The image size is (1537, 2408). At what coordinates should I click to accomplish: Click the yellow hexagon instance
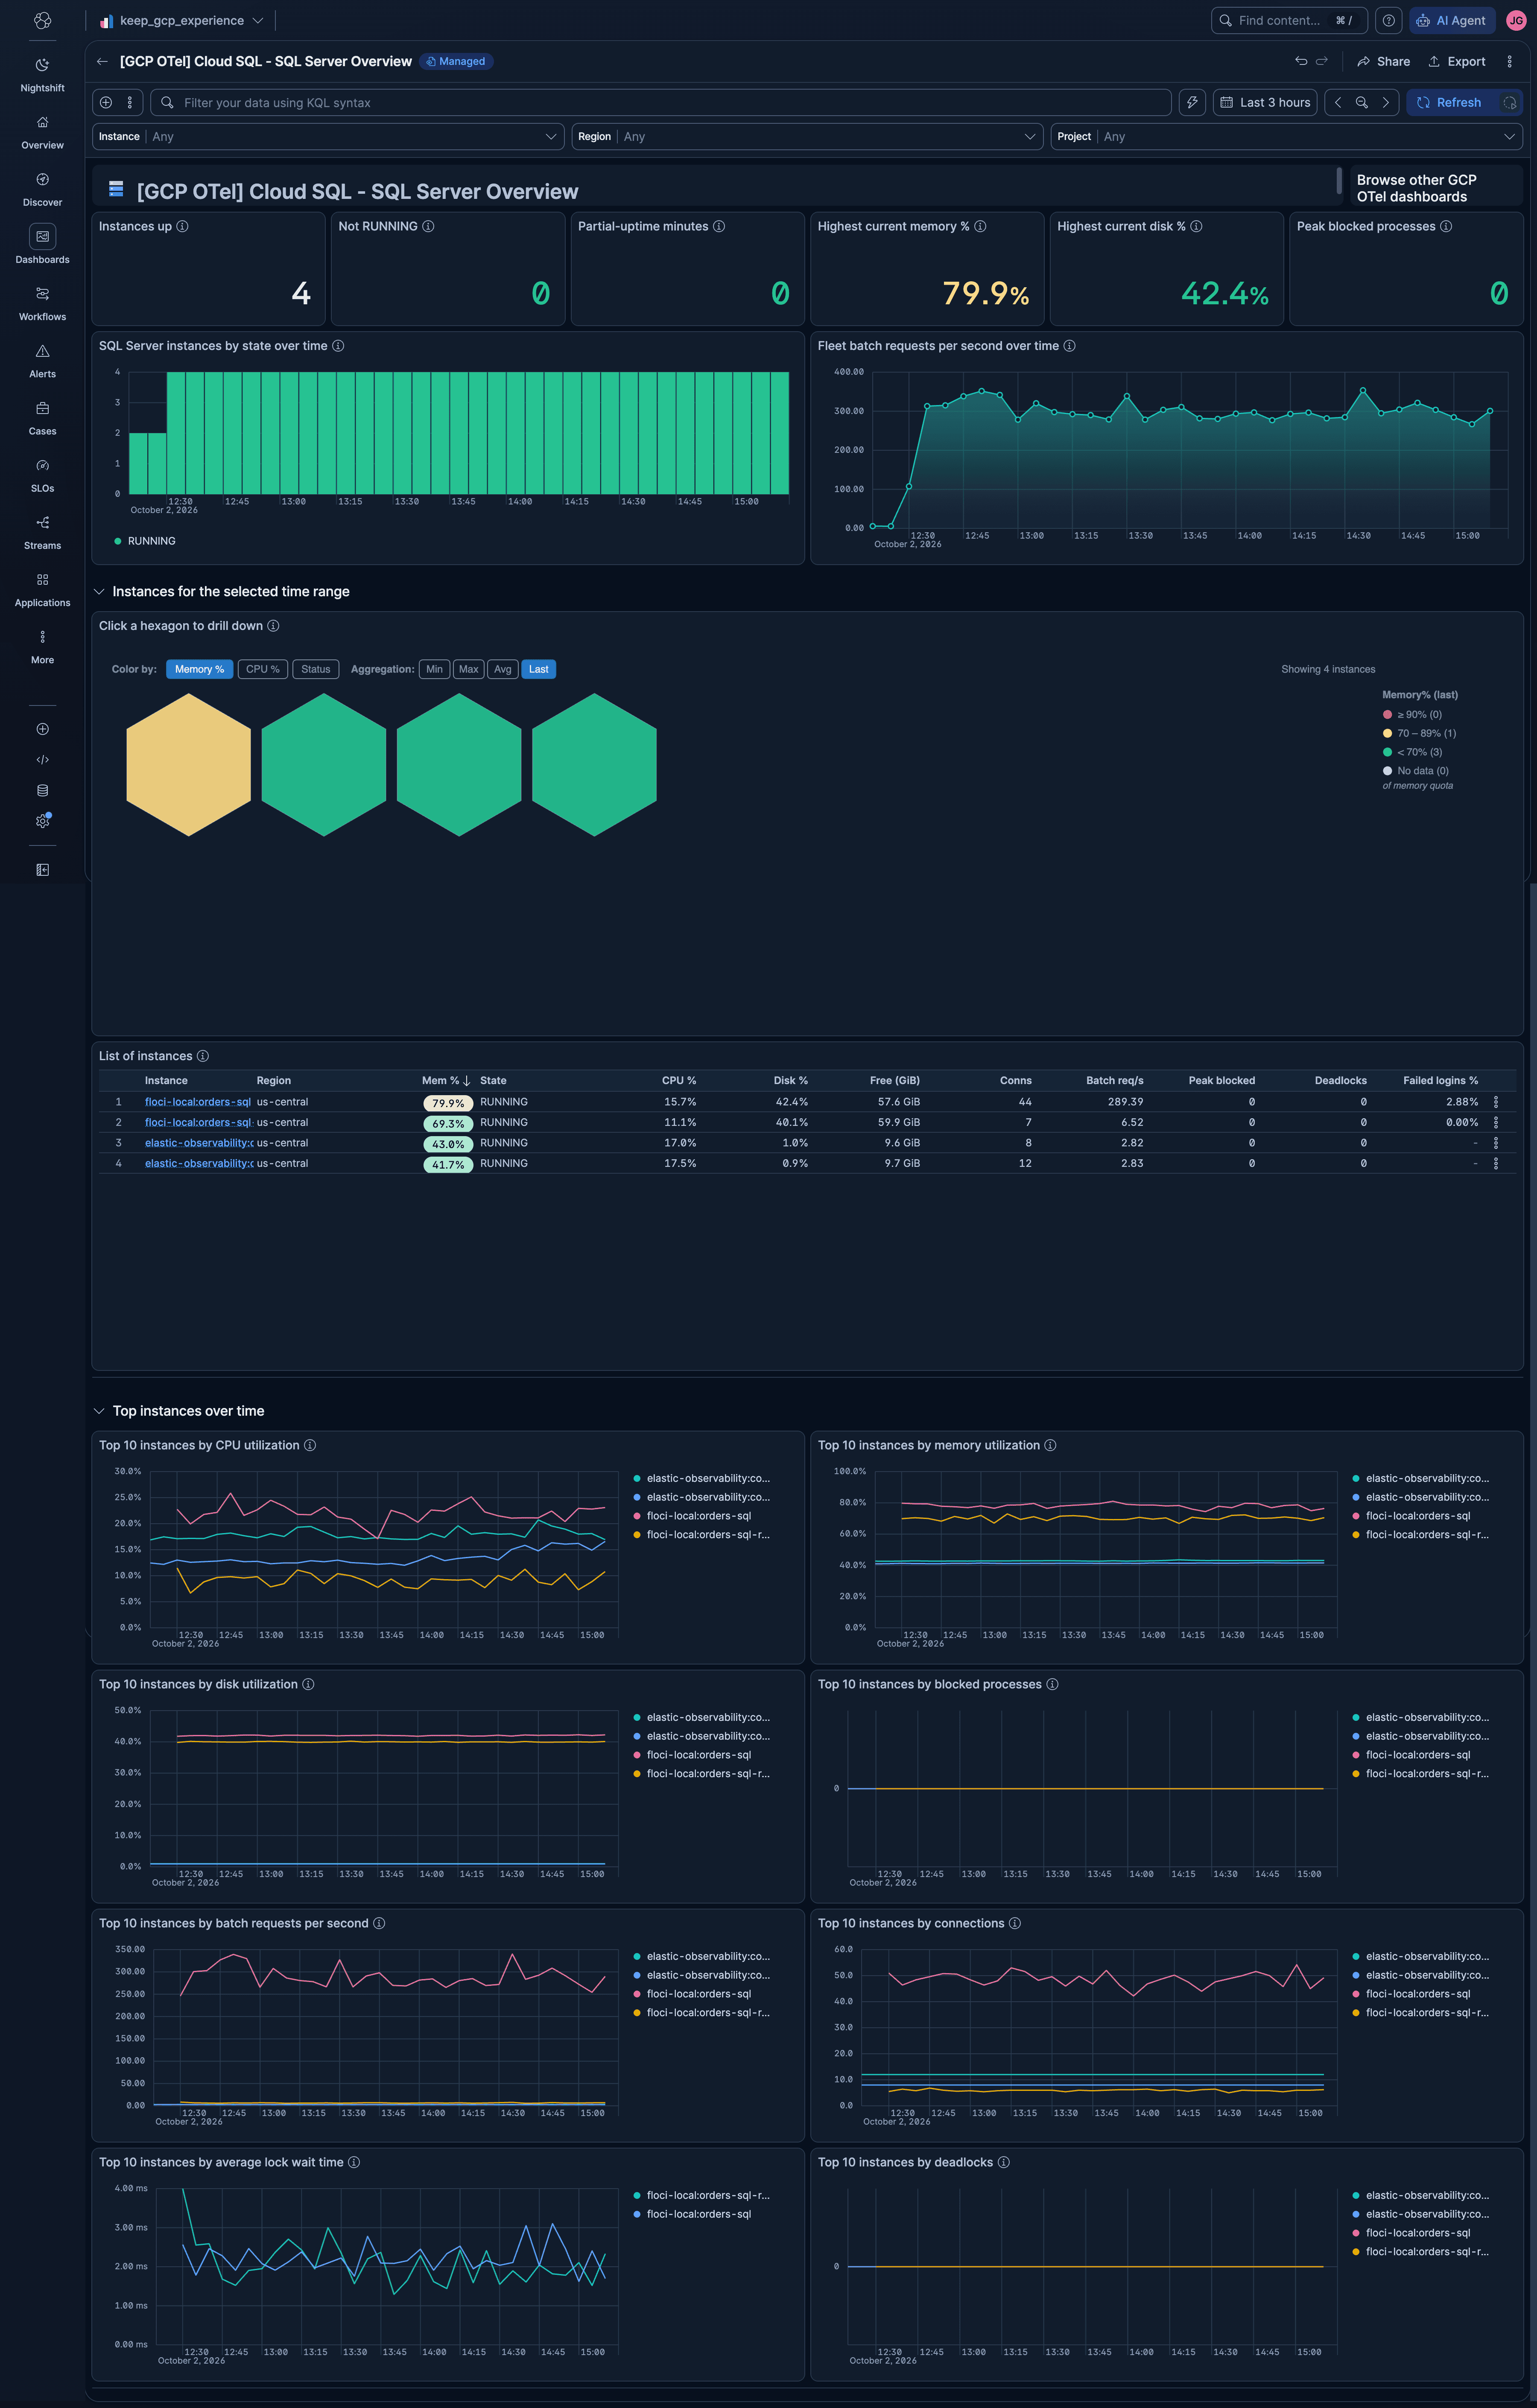[x=188, y=764]
